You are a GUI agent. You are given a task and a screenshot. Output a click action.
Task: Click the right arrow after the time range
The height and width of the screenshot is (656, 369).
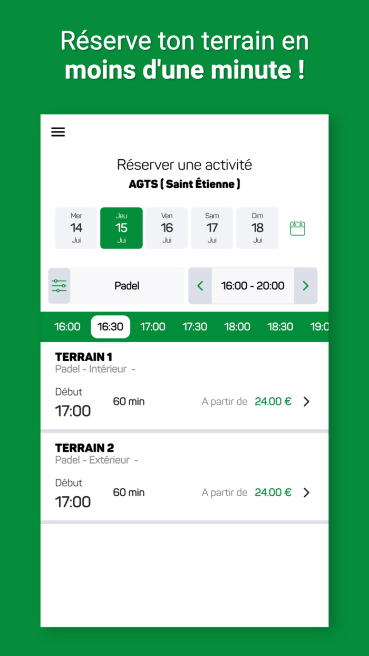(306, 285)
